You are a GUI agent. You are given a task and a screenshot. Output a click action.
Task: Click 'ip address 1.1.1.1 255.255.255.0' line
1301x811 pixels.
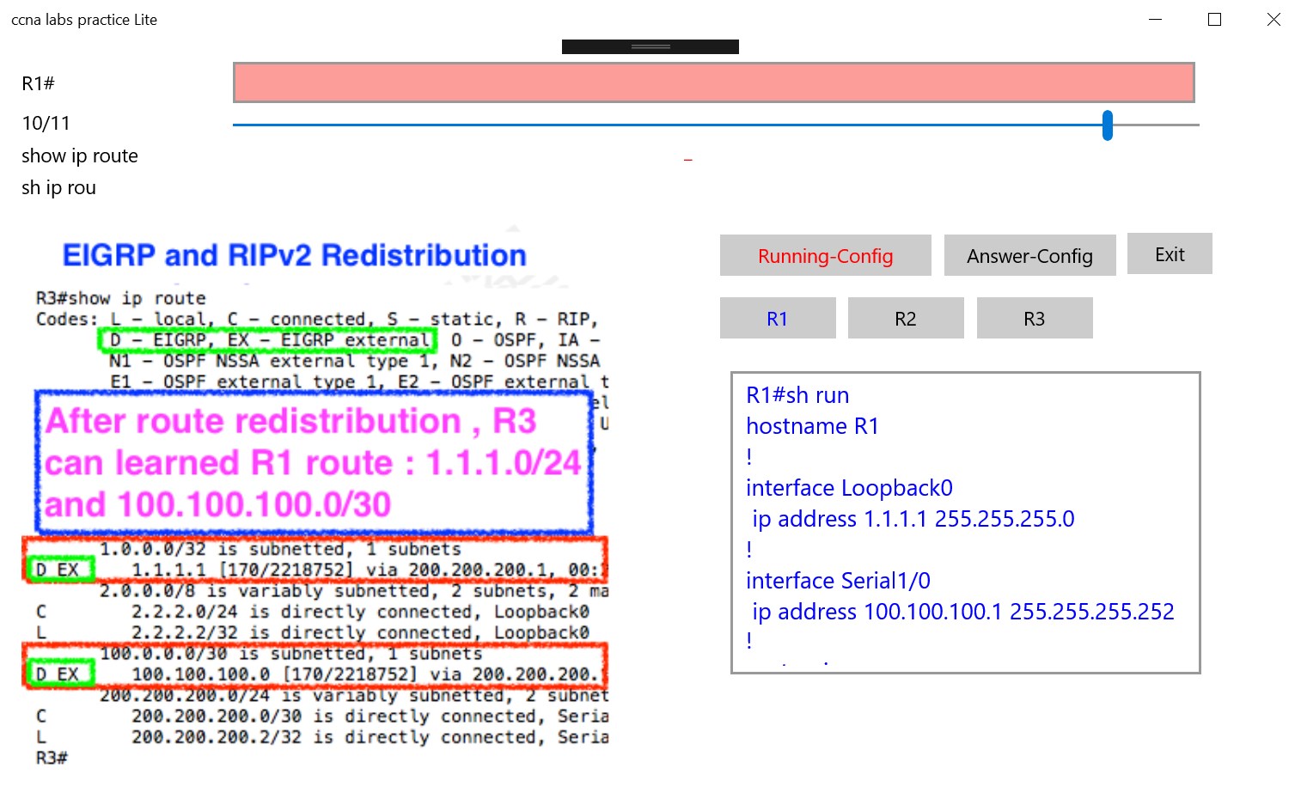click(x=913, y=519)
